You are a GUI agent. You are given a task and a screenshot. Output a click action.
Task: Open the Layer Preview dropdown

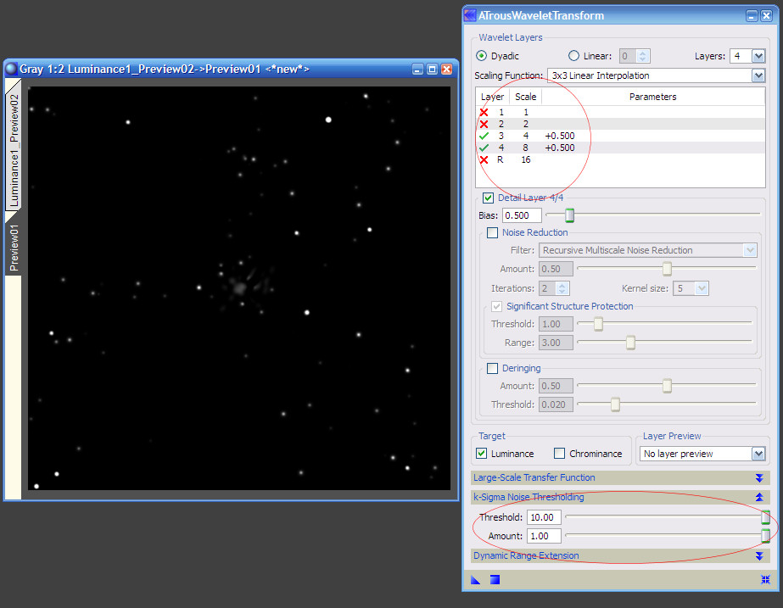(758, 454)
